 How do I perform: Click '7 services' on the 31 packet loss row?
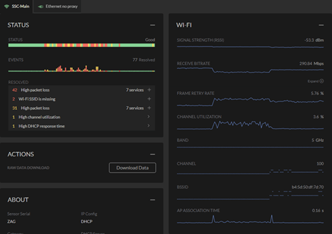pyautogui.click(x=135, y=108)
